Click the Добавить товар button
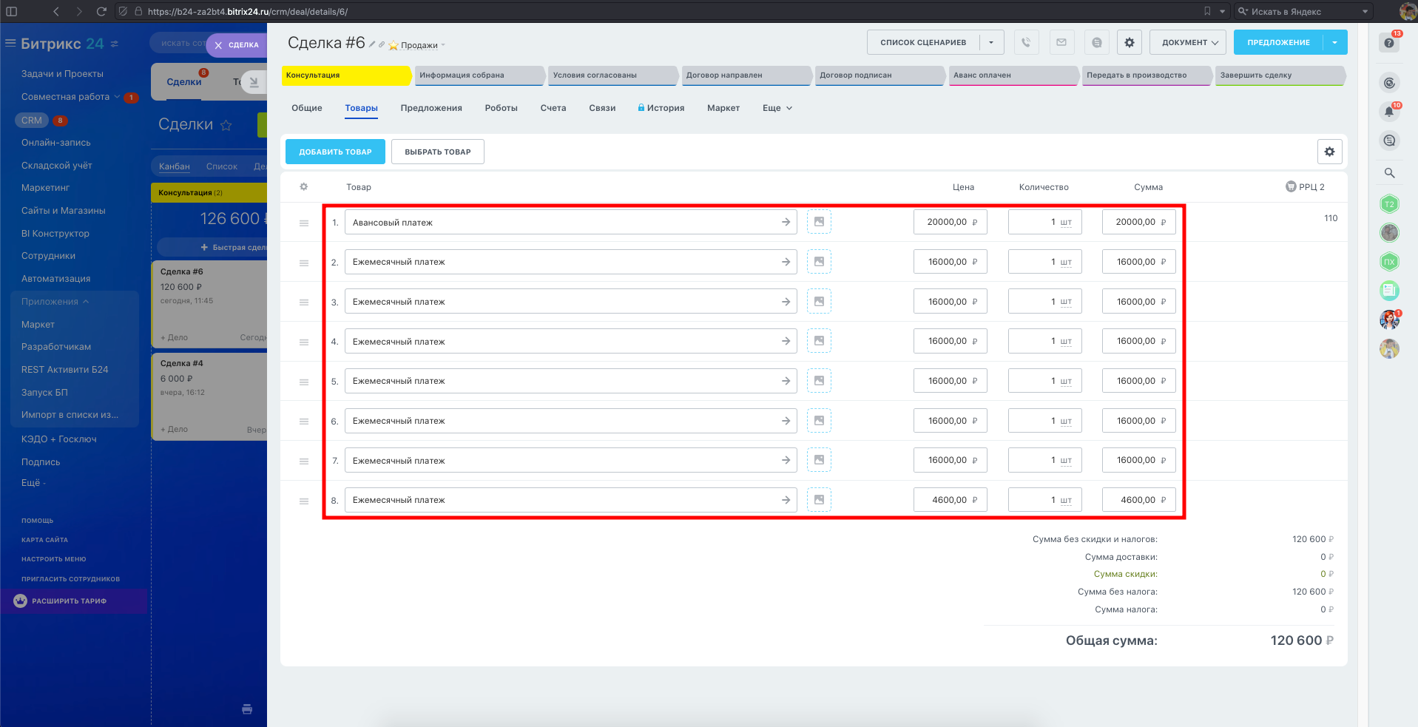Viewport: 1418px width, 727px height. point(335,152)
